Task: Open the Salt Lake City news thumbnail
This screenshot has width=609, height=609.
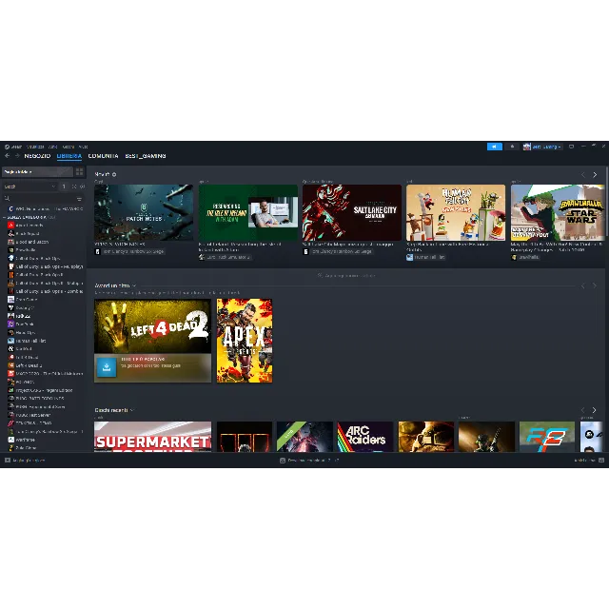Action: coord(352,212)
